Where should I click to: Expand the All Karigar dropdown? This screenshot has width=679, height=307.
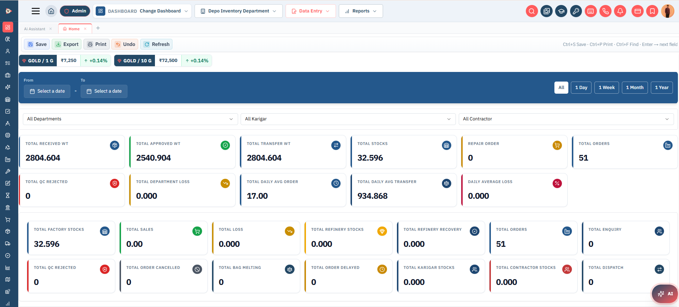348,119
